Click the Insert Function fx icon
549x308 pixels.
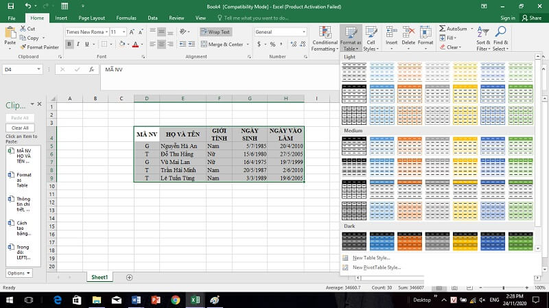point(91,69)
